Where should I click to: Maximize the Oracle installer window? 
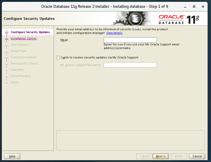(194, 7)
